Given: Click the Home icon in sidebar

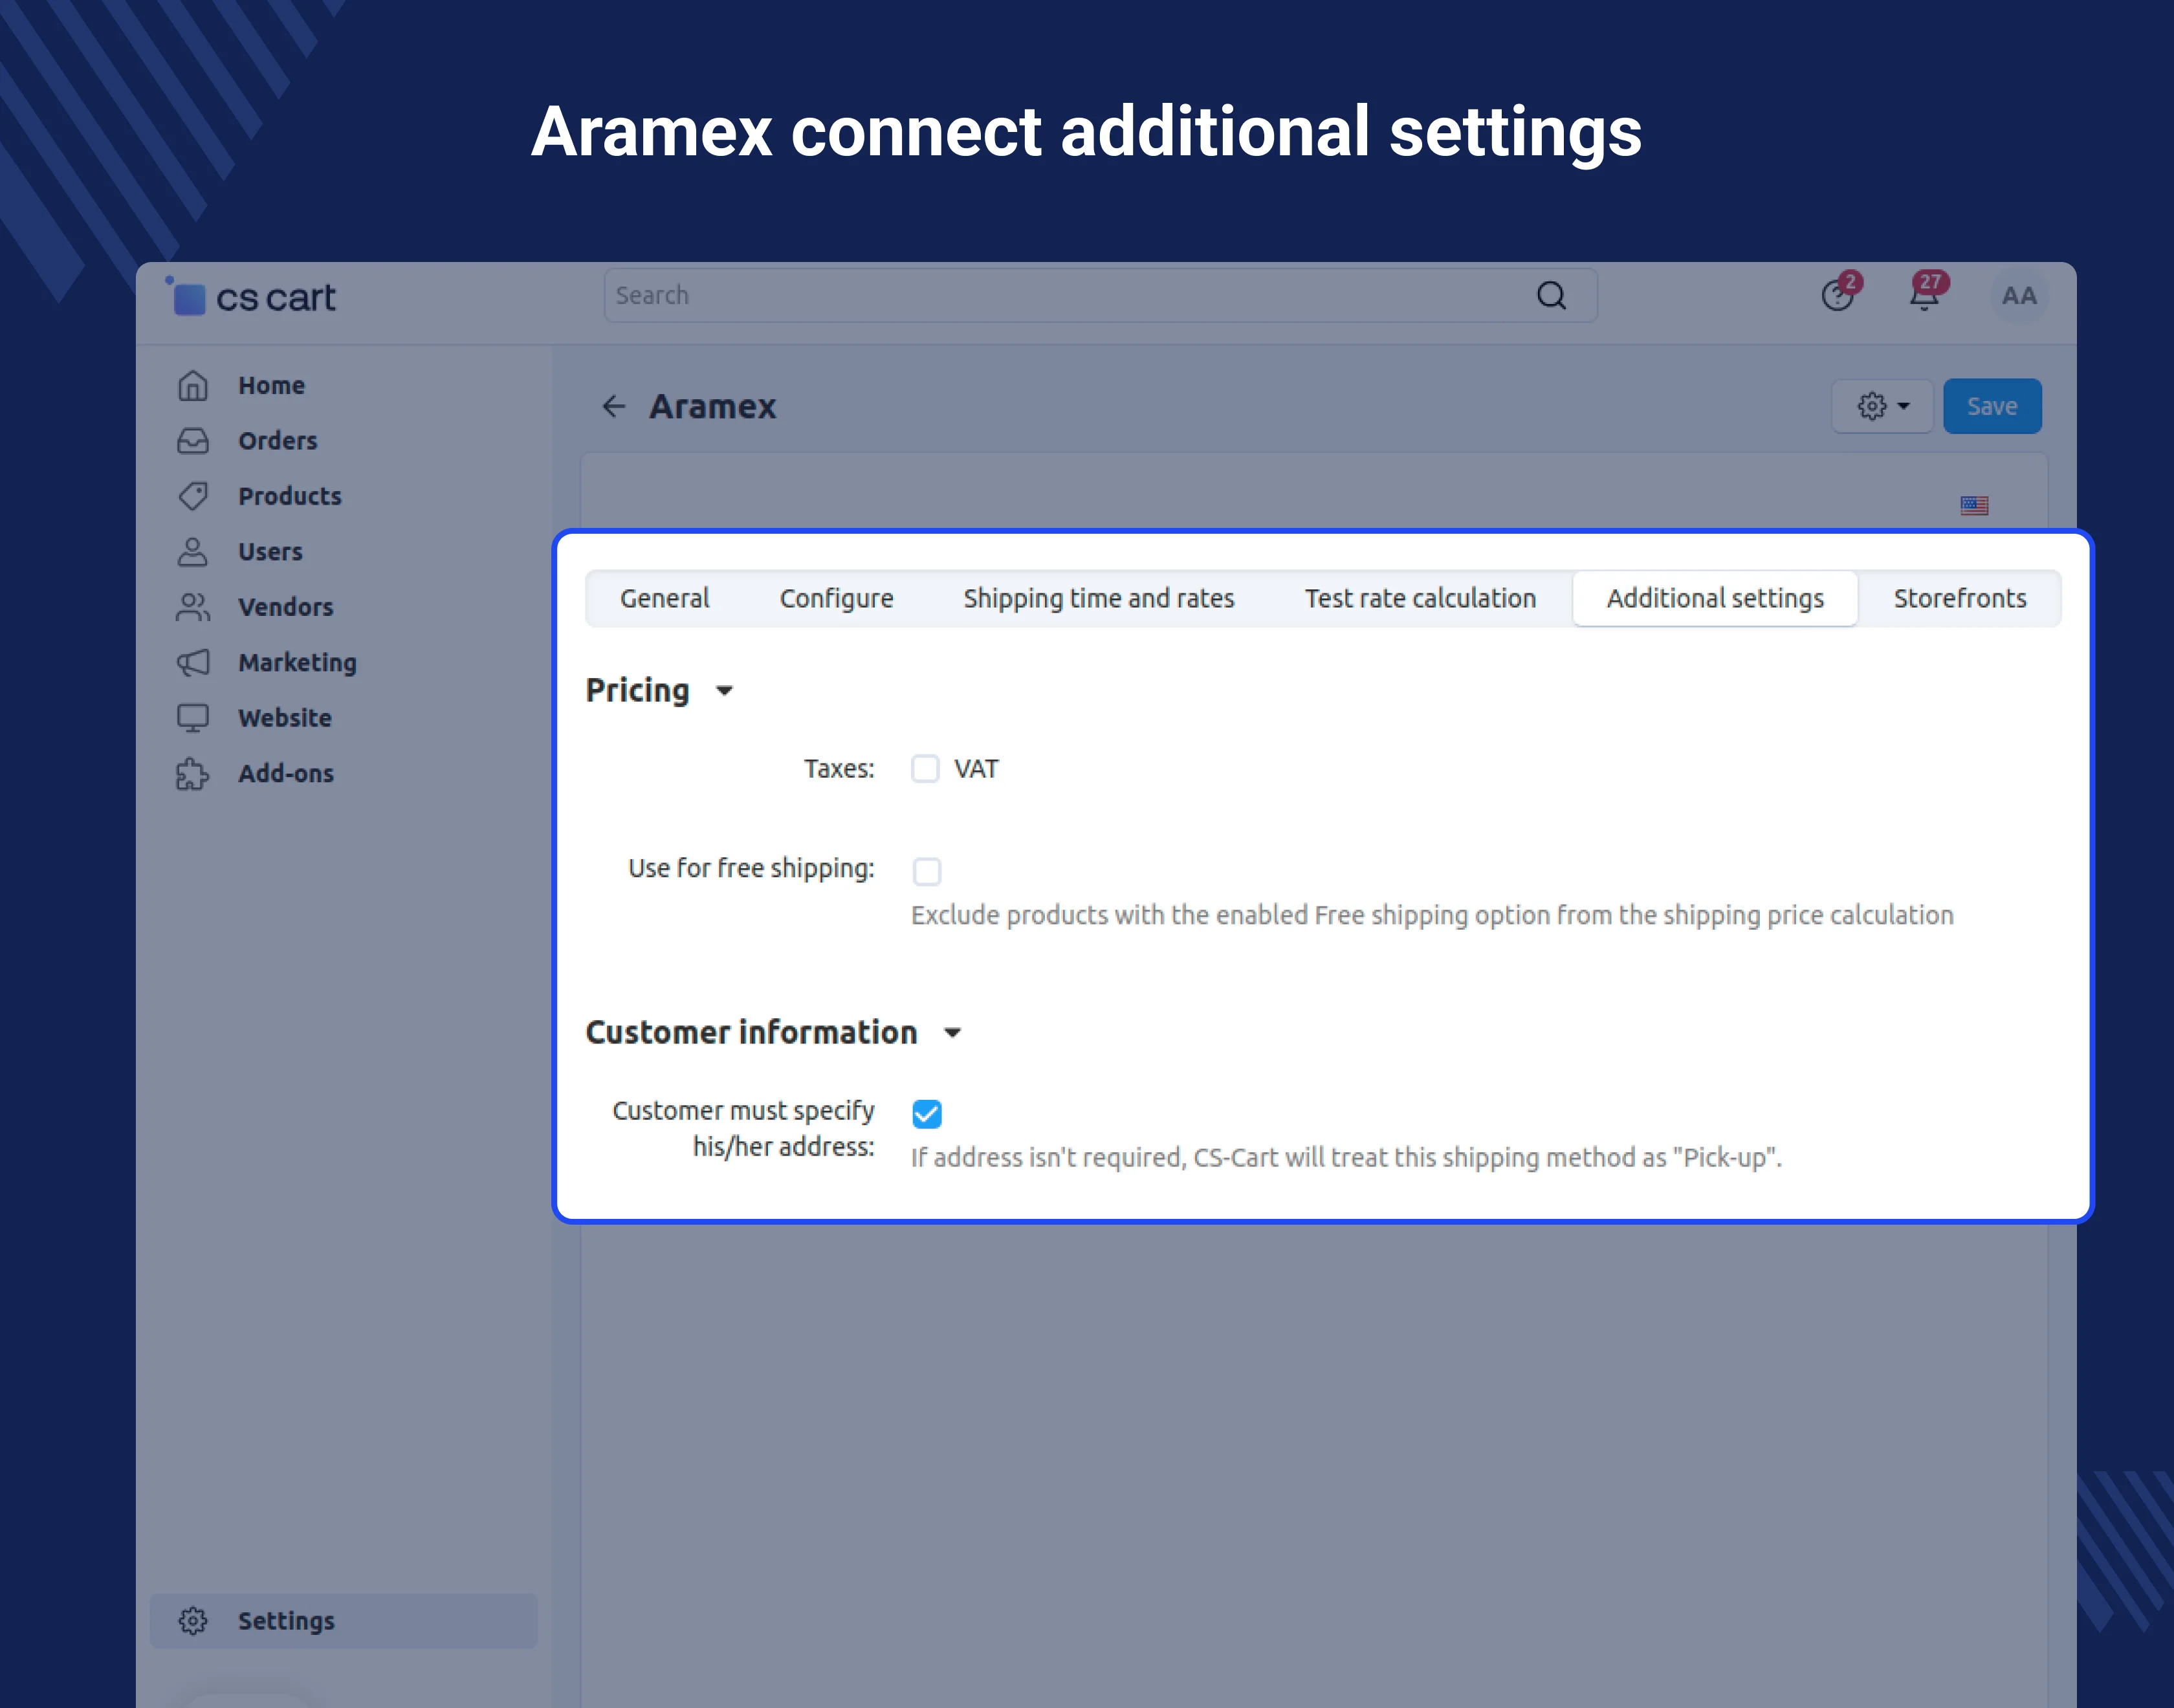Looking at the screenshot, I should click(192, 385).
